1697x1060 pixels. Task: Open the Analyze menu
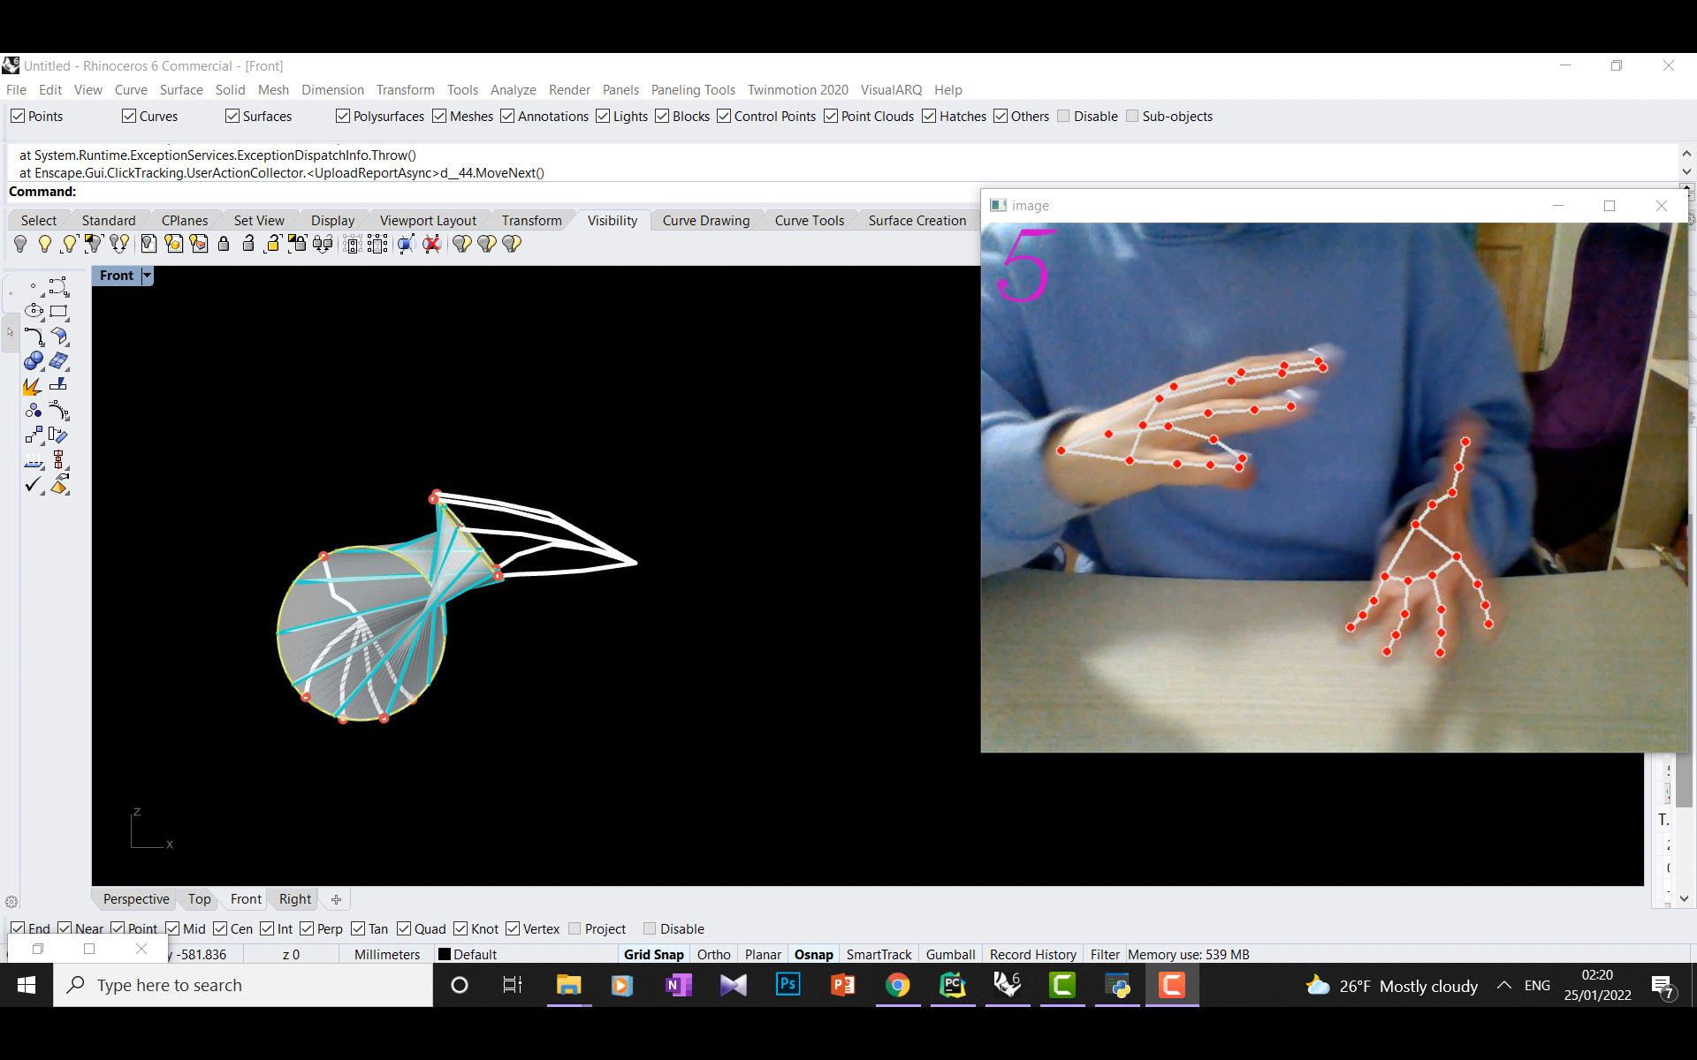[513, 89]
